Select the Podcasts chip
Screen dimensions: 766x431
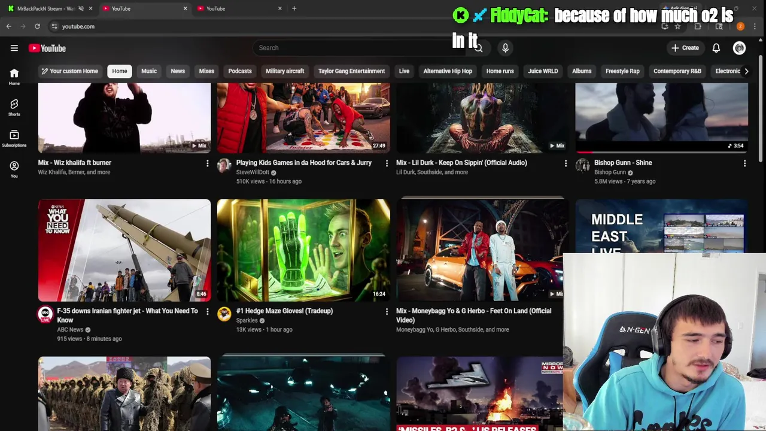click(240, 71)
